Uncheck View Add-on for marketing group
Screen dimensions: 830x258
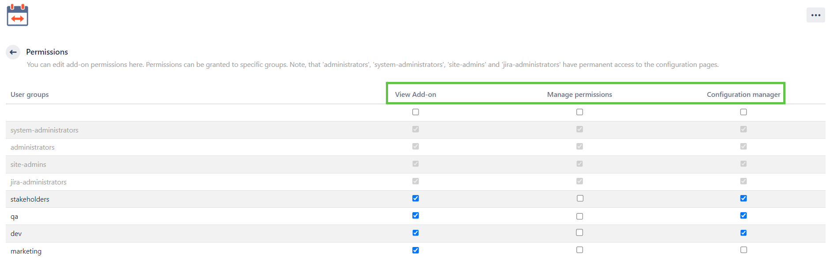pyautogui.click(x=415, y=250)
